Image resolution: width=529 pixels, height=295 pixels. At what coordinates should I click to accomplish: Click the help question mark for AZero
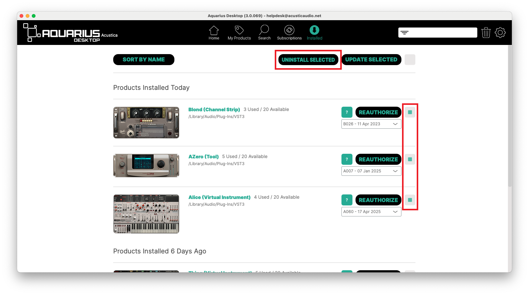347,159
